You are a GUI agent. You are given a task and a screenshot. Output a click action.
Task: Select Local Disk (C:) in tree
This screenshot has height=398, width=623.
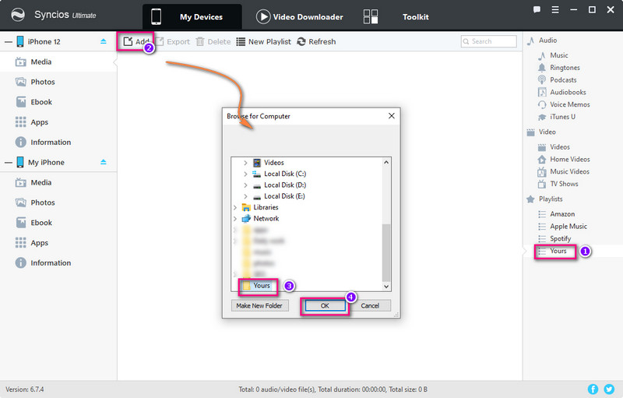click(285, 174)
